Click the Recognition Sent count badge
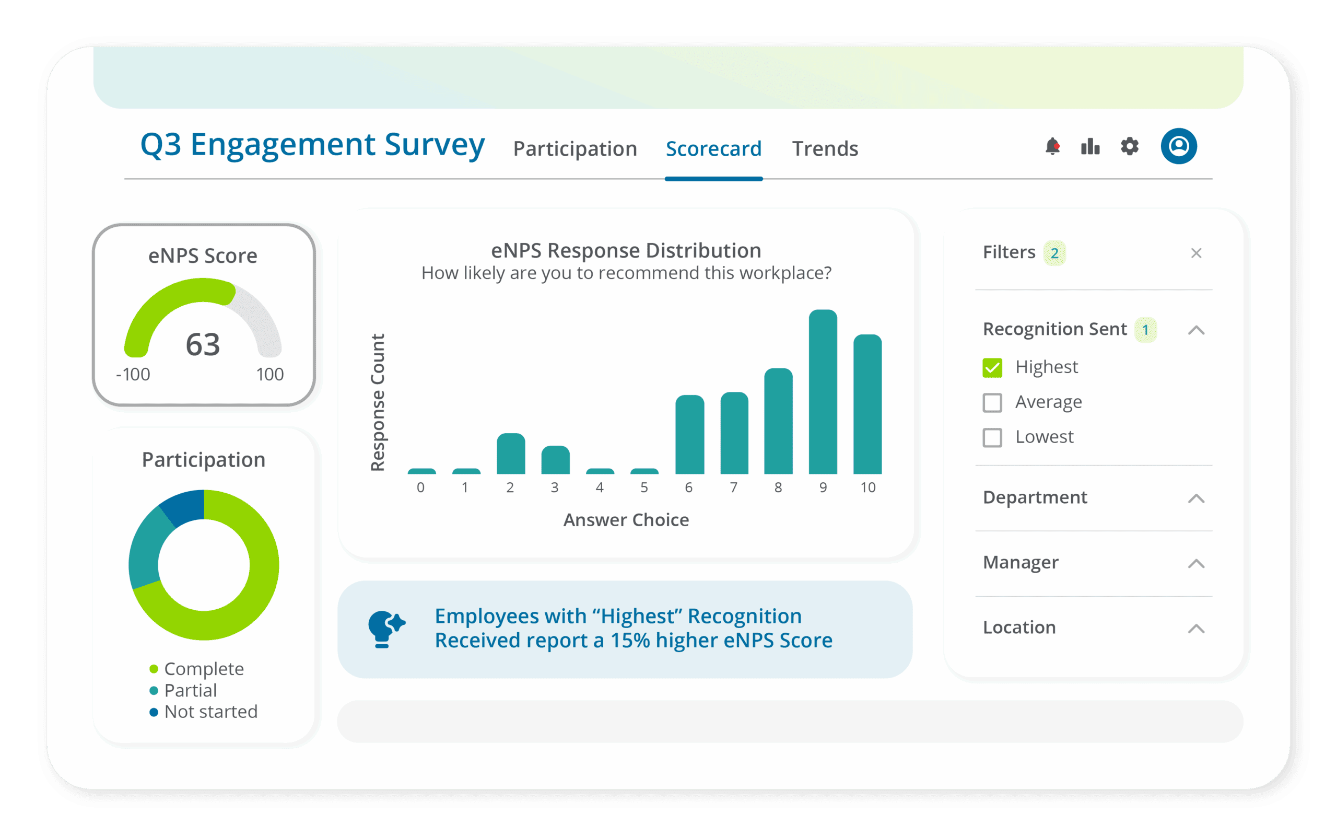Image resolution: width=1337 pixels, height=836 pixels. [1145, 330]
